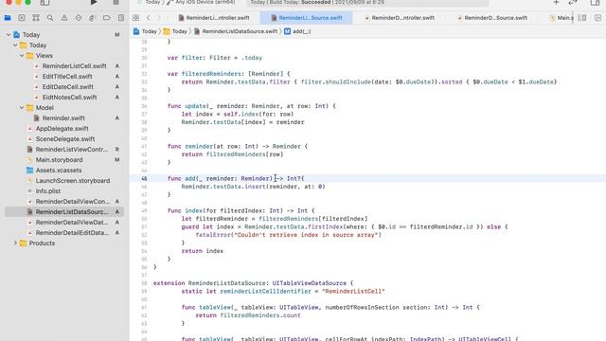This screenshot has width=606, height=341.
Task: Switch to ReminderLi...ntroller.swift tab
Action: click(214, 18)
